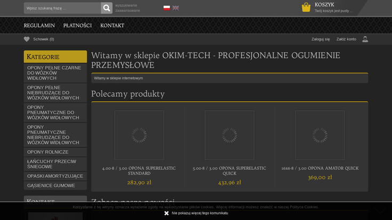
Task: Click the heart icon beside Schowek
Action: pos(27,39)
